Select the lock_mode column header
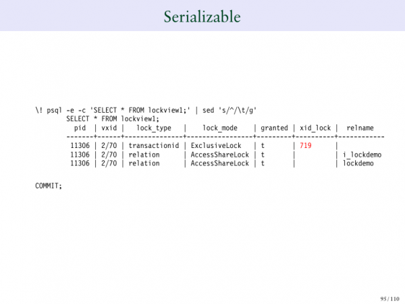 (x=219, y=128)
